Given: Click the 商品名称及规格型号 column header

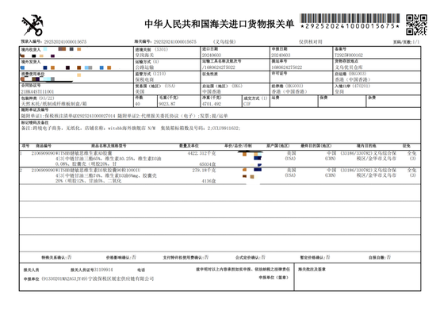Looking at the screenshot, I should (x=109, y=146).
